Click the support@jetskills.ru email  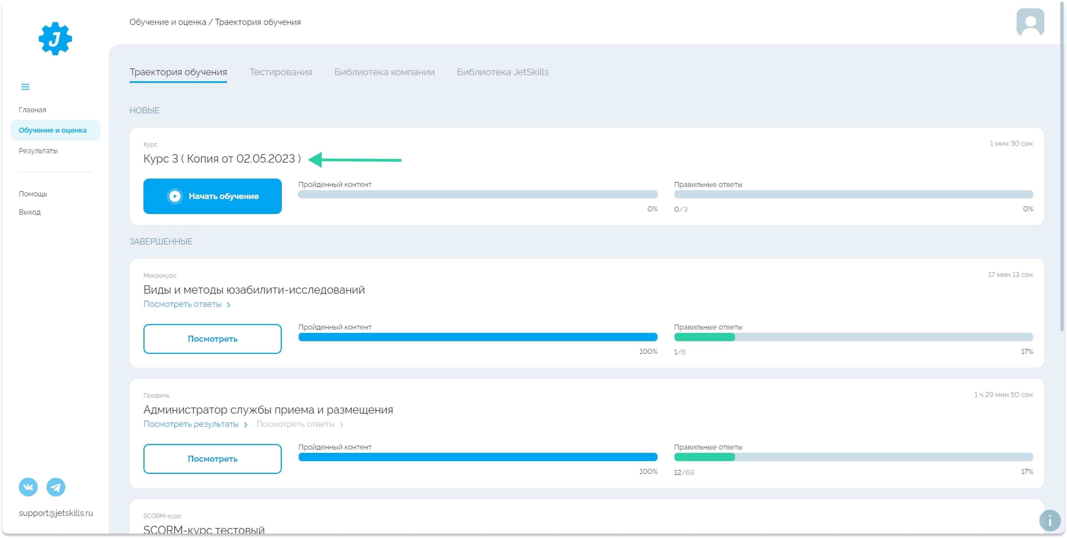click(56, 513)
